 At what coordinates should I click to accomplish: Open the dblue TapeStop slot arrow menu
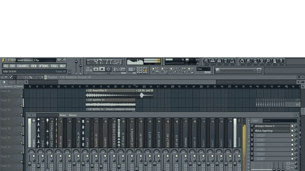(x=252, y=131)
